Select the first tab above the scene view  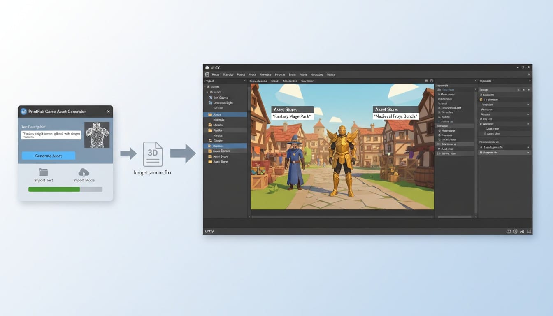(x=258, y=81)
